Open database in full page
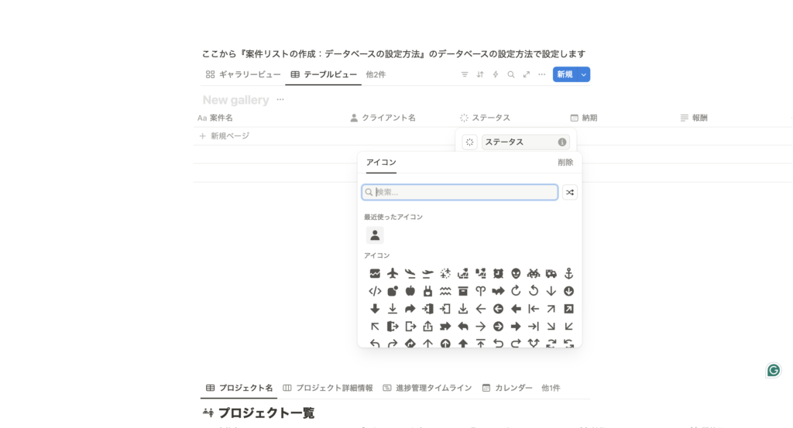The image size is (793, 428). click(527, 74)
